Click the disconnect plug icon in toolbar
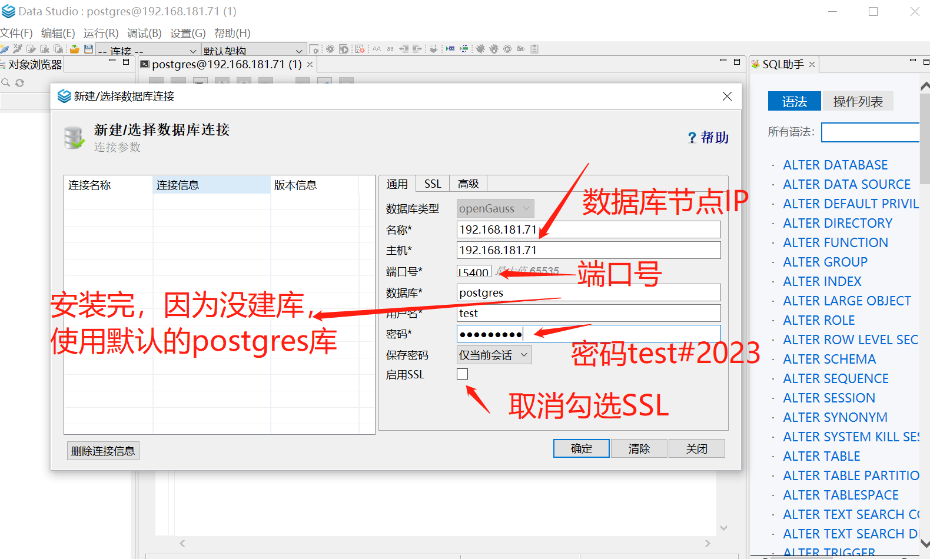The height and width of the screenshot is (559, 930). click(x=17, y=49)
